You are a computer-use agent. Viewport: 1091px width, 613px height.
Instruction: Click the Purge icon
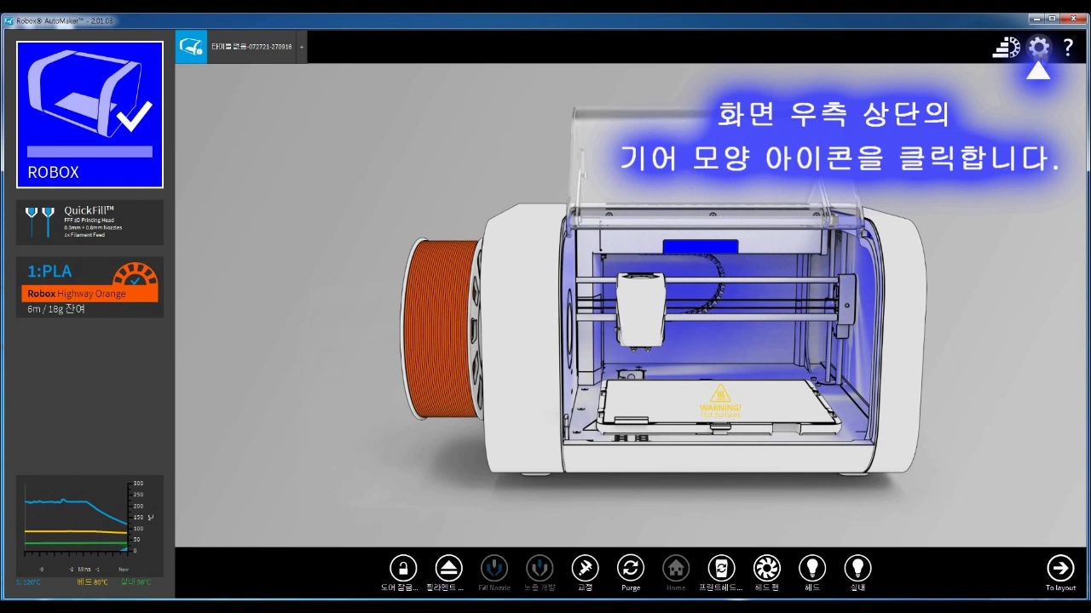click(x=631, y=568)
